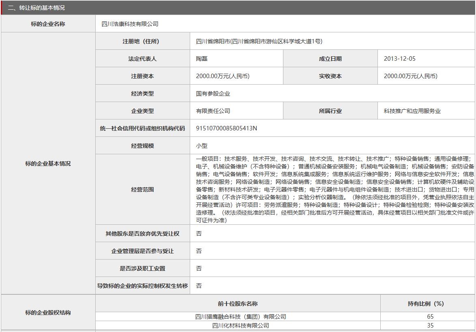Click the 成立日期 label cell
Viewport: 476px width, 332px height.
[330, 58]
